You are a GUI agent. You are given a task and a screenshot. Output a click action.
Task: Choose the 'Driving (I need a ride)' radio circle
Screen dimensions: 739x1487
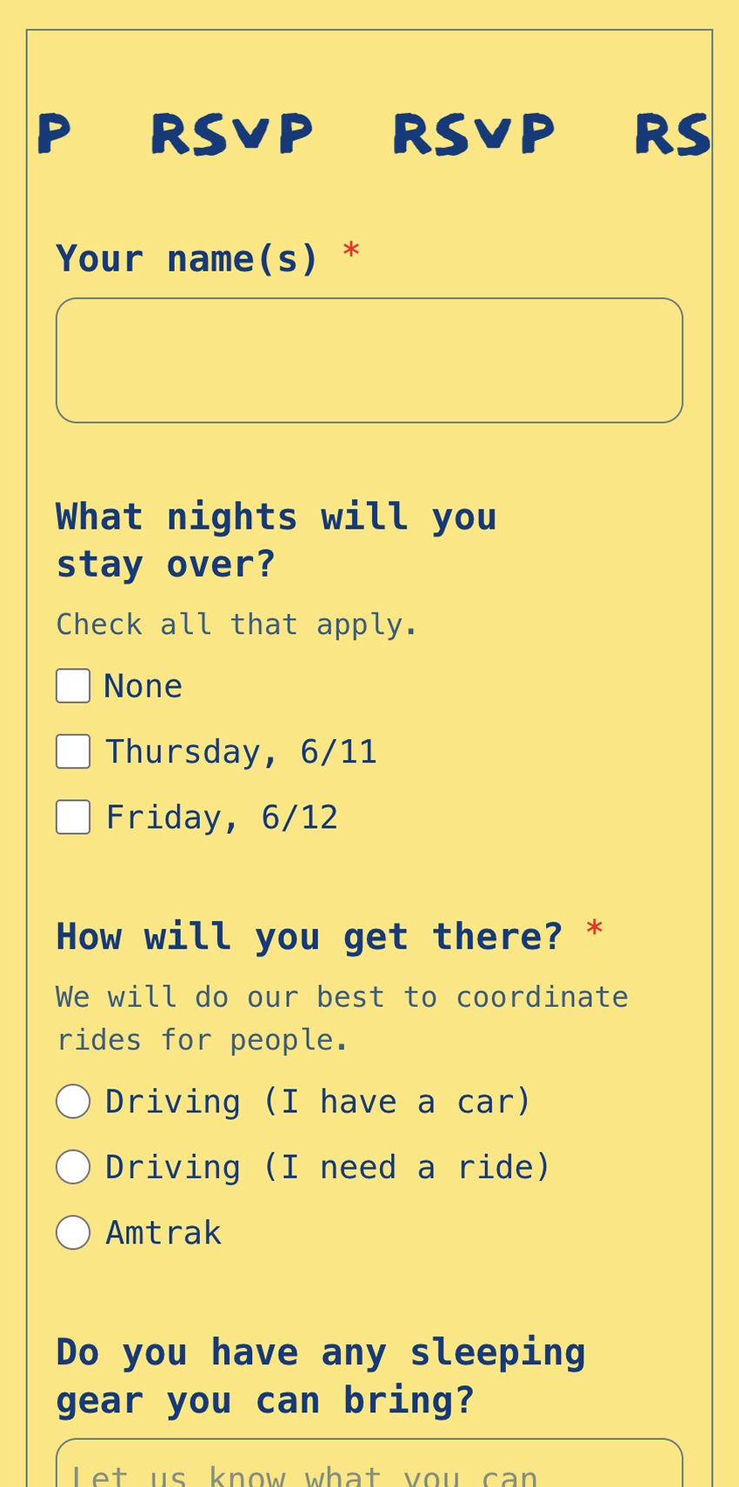click(x=73, y=1167)
